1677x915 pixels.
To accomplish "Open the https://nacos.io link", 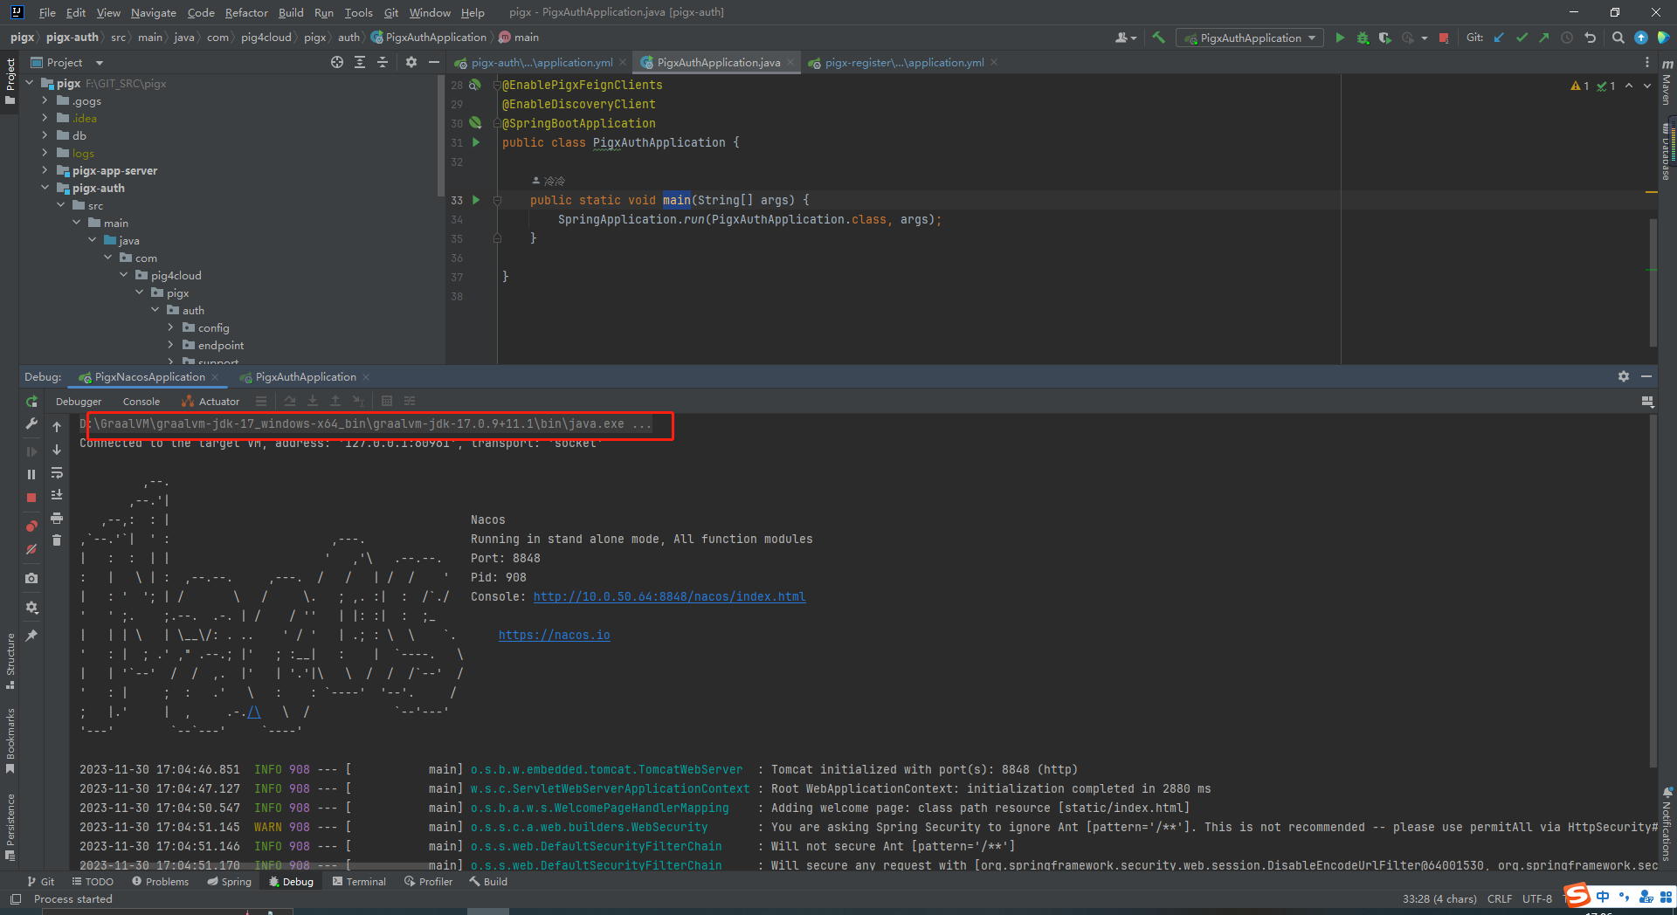I will click(554, 635).
